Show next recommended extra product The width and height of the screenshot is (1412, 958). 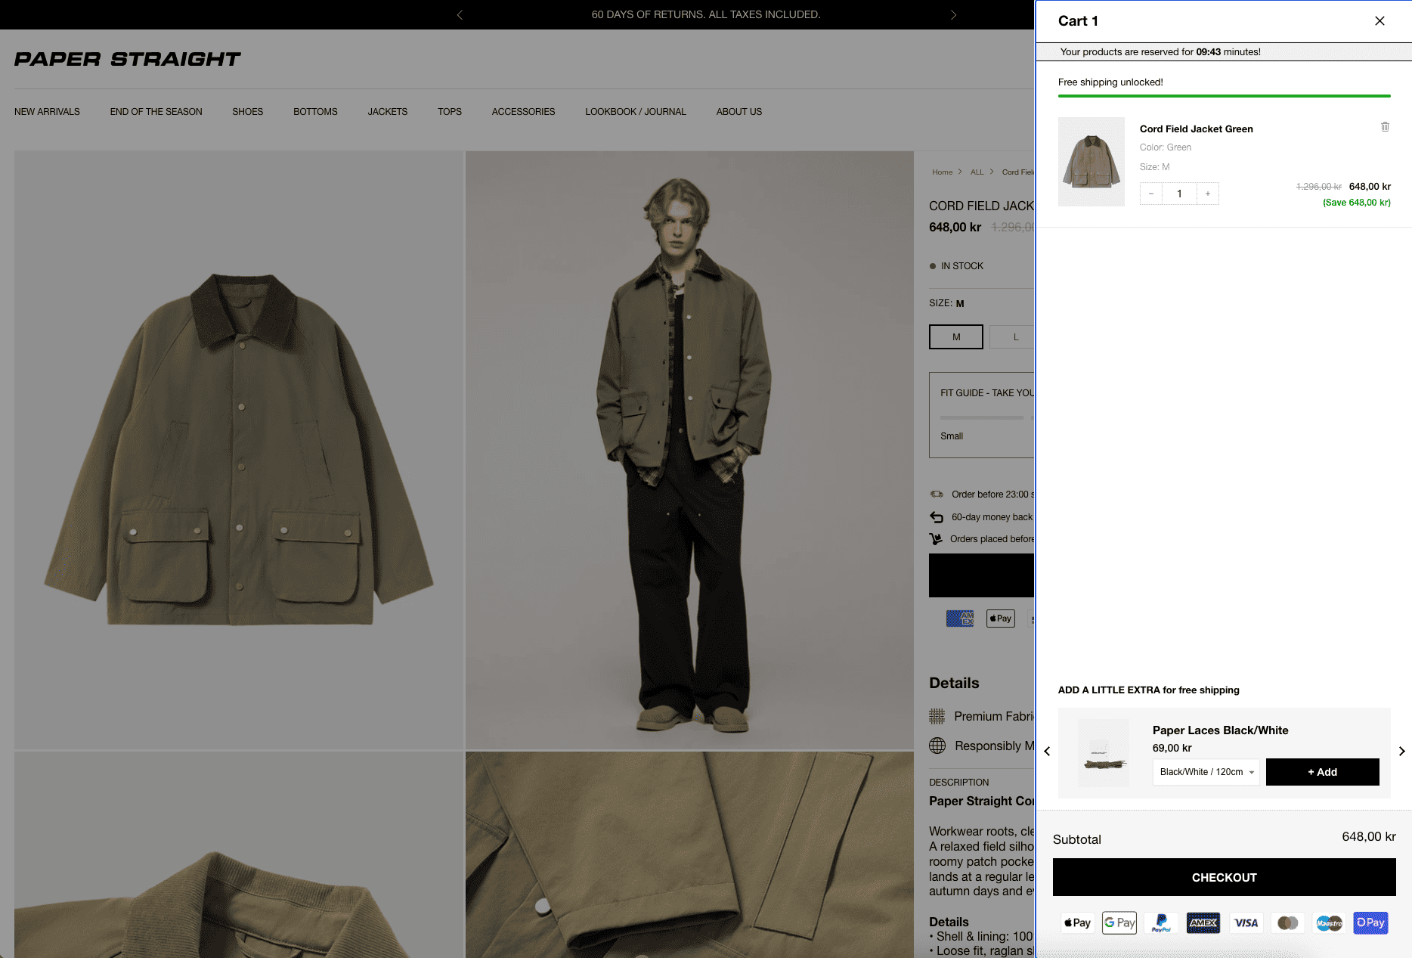point(1401,751)
